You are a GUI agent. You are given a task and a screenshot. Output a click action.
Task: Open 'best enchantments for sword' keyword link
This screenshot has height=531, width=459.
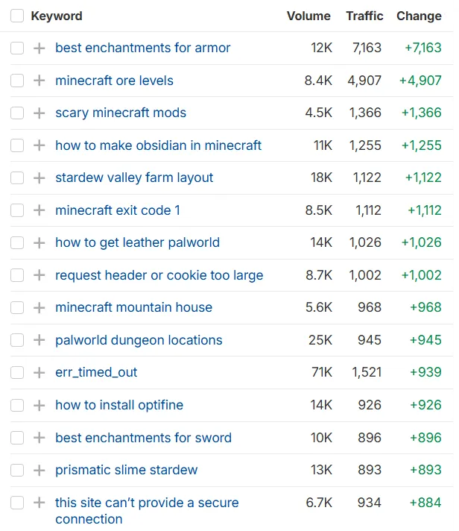(x=143, y=438)
